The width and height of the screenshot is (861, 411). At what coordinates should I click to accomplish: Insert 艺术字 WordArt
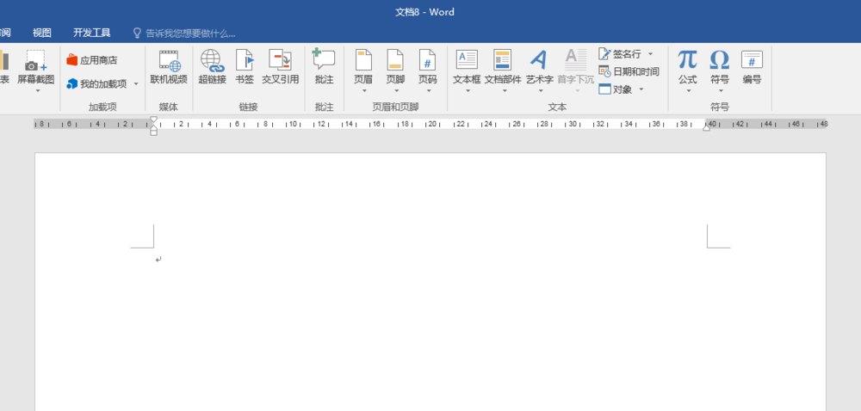click(x=540, y=68)
